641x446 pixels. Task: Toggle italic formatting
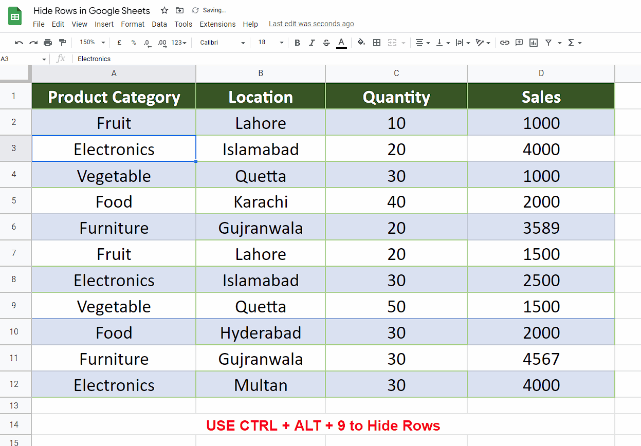pyautogui.click(x=312, y=42)
